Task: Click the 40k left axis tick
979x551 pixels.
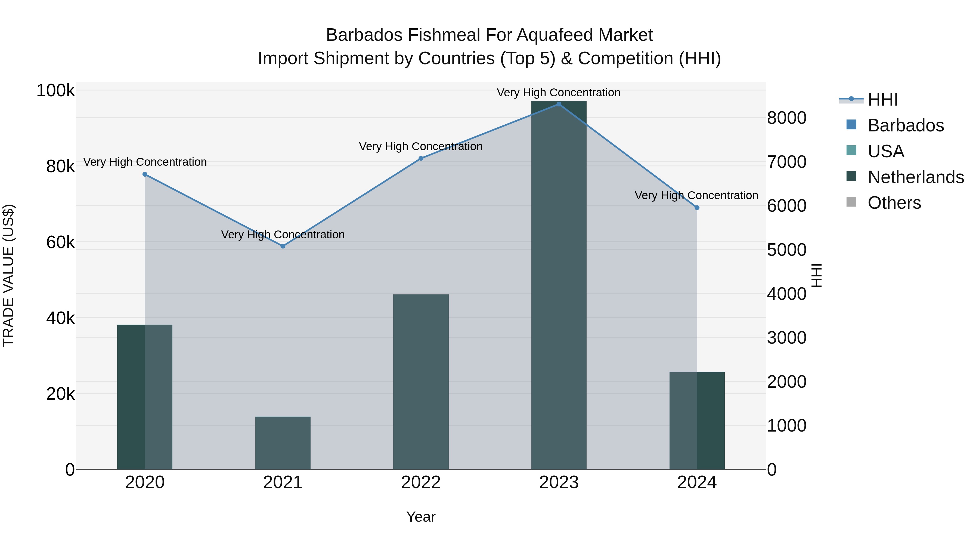Action: click(x=61, y=318)
